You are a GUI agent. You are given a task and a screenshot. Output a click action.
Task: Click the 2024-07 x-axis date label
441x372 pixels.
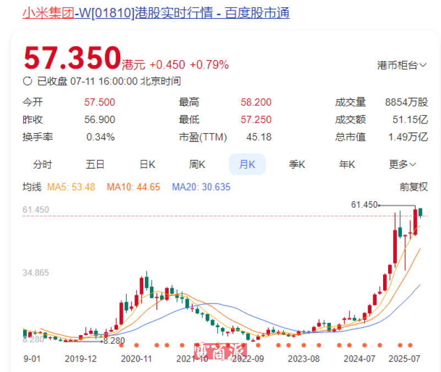point(359,359)
